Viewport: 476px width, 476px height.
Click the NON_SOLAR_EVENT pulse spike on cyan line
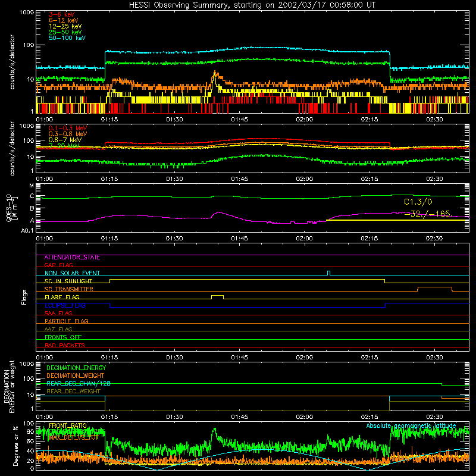[x=329, y=273]
